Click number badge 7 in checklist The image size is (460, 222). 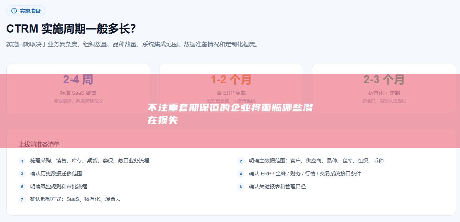[x=22, y=200]
